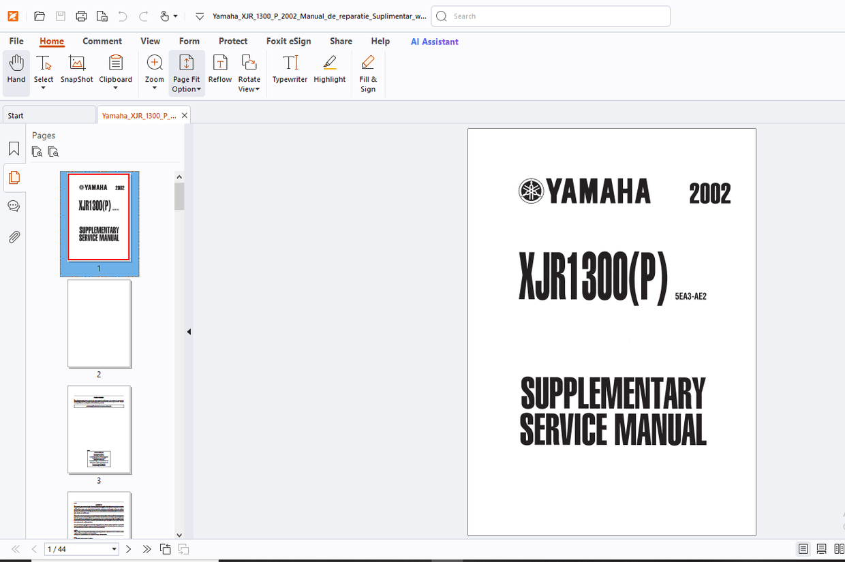Activate the Typewriter tool
This screenshot has width=845, height=562.
290,68
